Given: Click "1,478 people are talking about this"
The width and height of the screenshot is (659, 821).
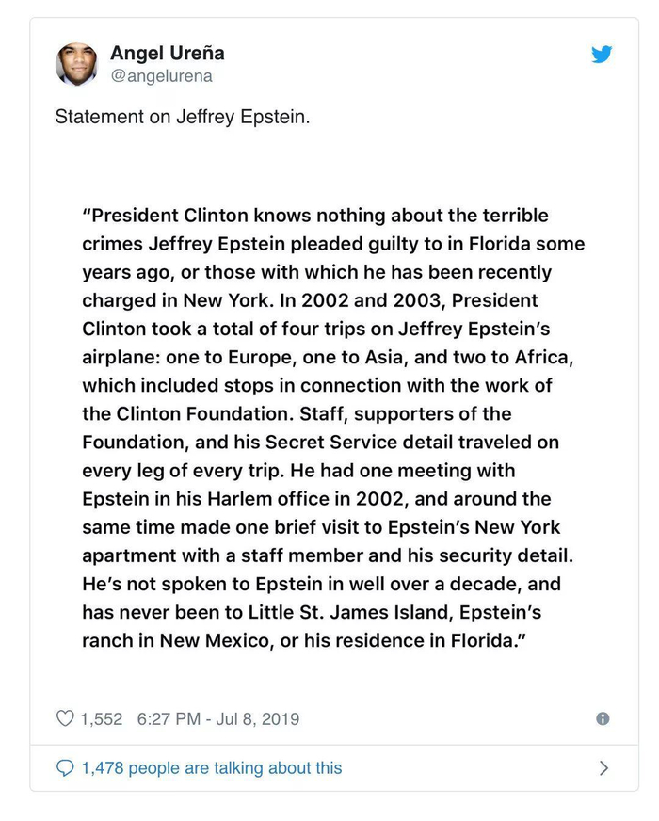Looking at the screenshot, I should [x=212, y=768].
